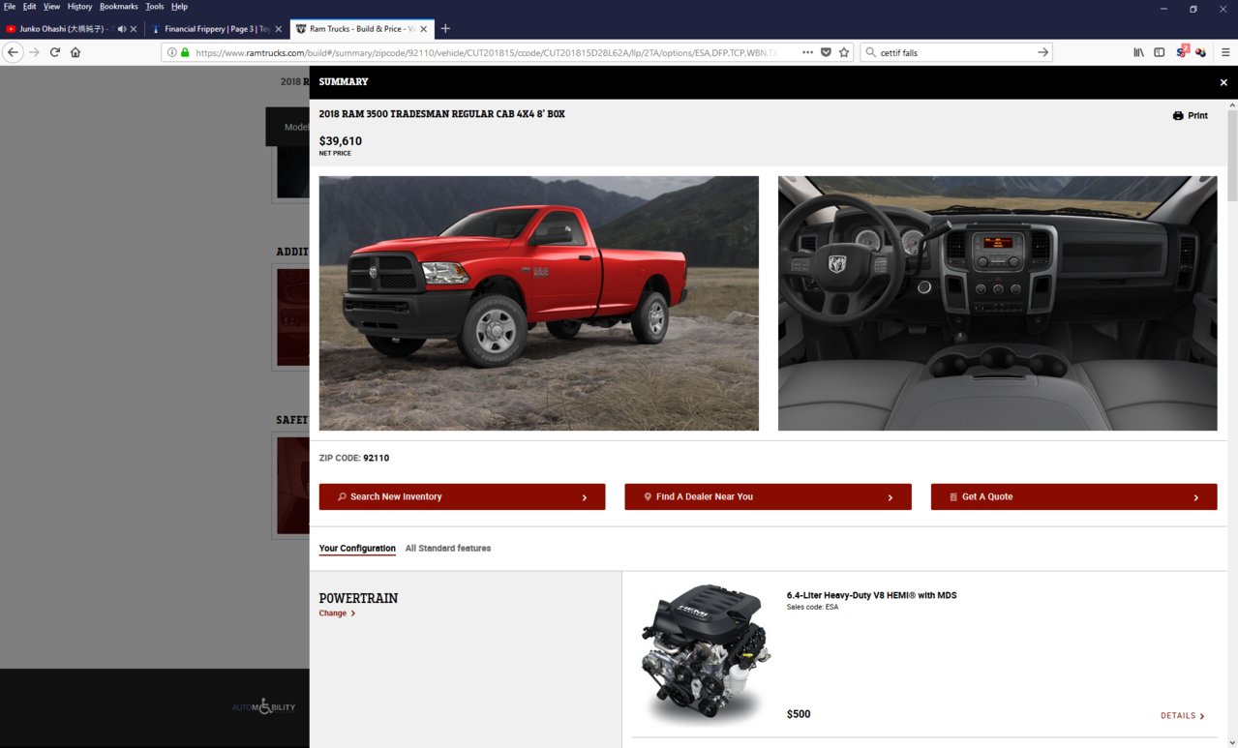The height and width of the screenshot is (748, 1238).
Task: Click the HEMI V8 engine image
Action: point(706,654)
